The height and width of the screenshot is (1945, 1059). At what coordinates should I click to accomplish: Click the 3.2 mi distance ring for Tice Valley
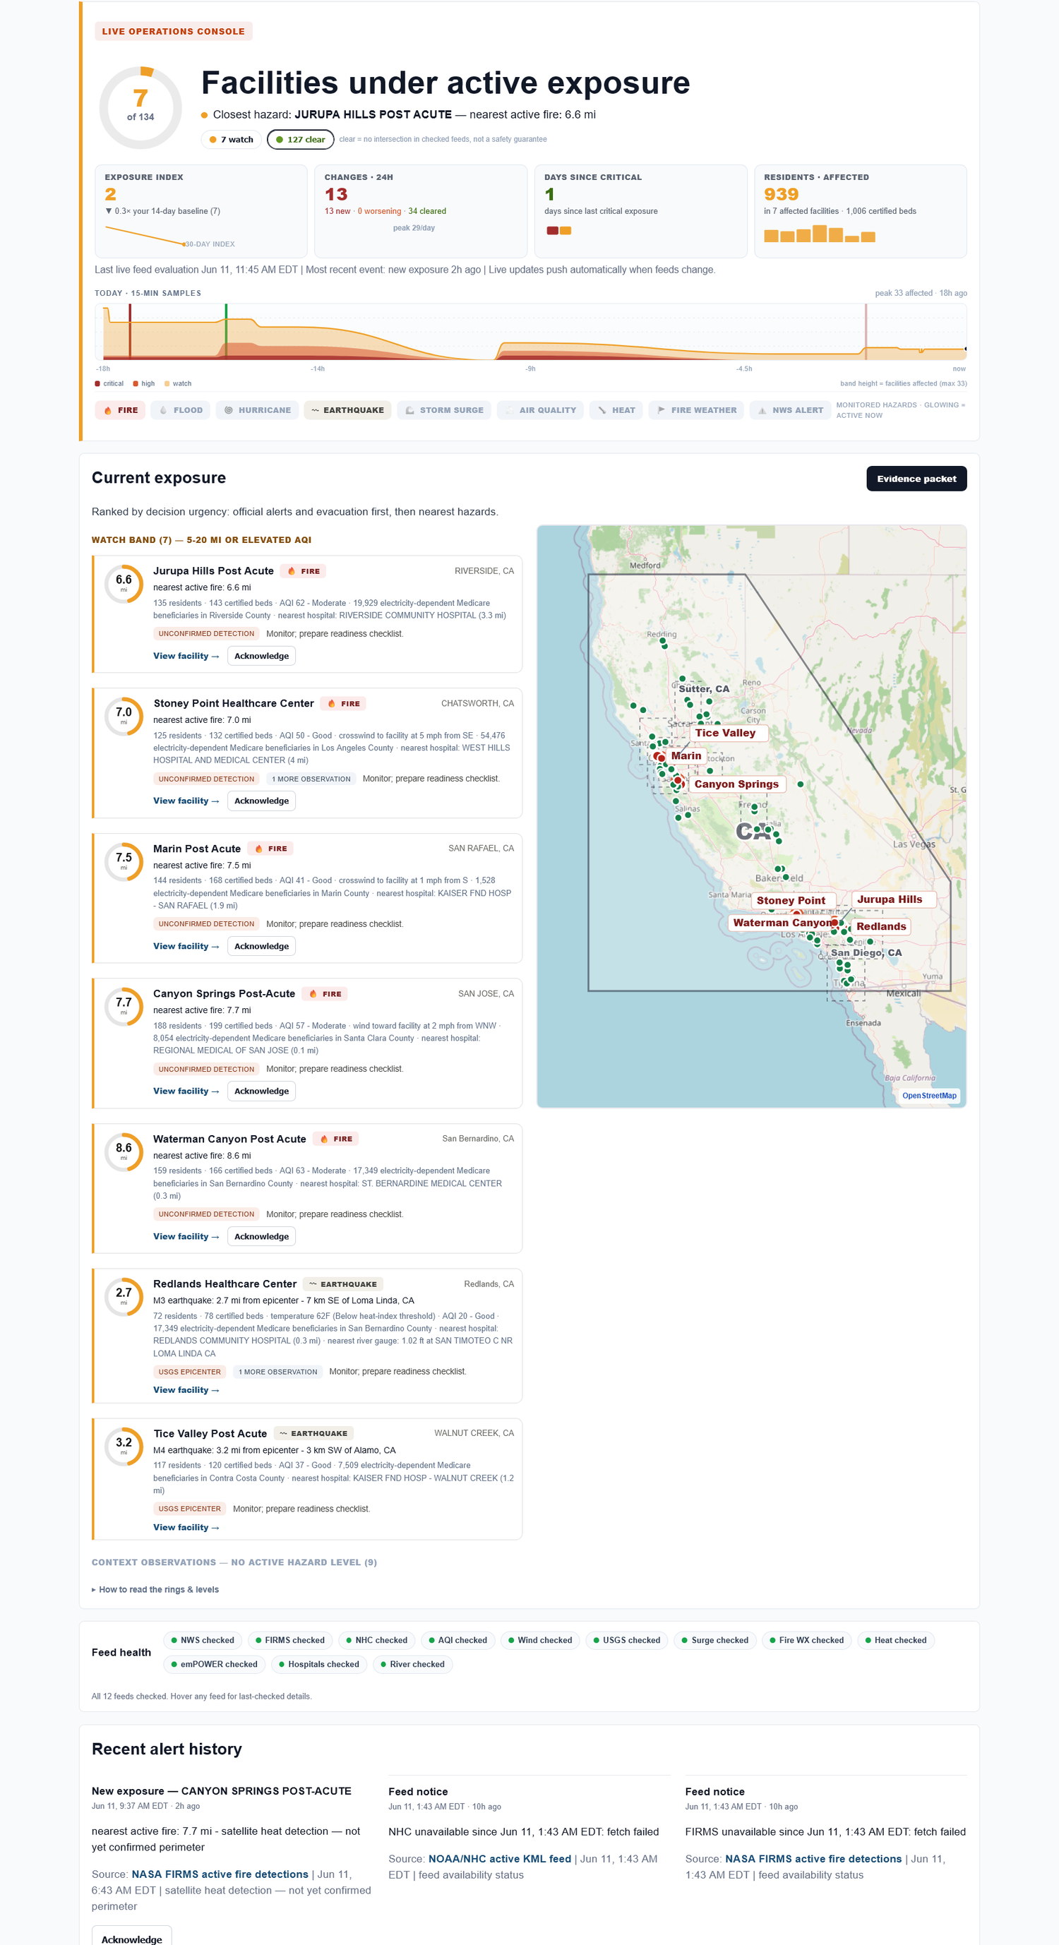124,1446
